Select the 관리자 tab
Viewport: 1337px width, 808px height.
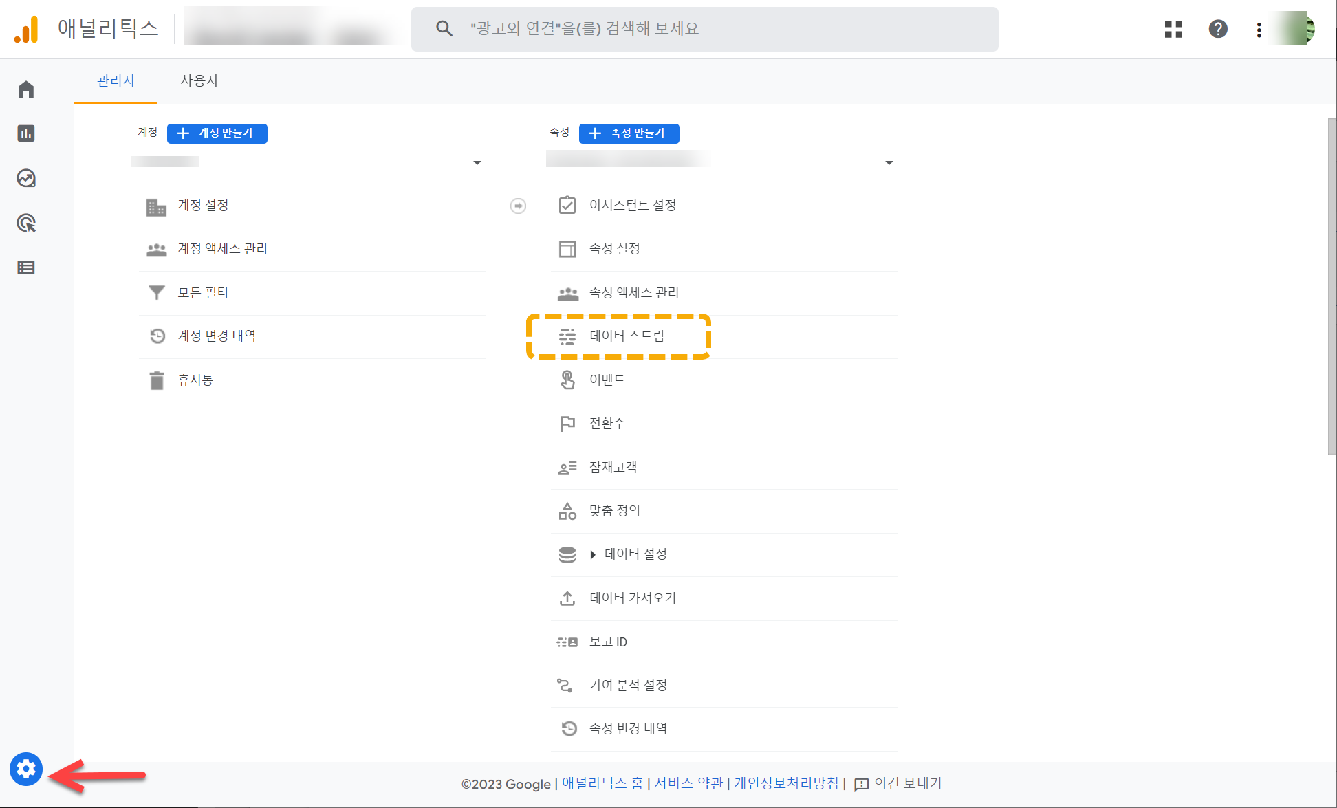point(116,80)
